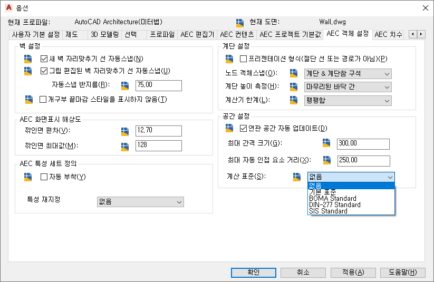
Task: Choose BOMA Standard option
Action: tap(351, 198)
